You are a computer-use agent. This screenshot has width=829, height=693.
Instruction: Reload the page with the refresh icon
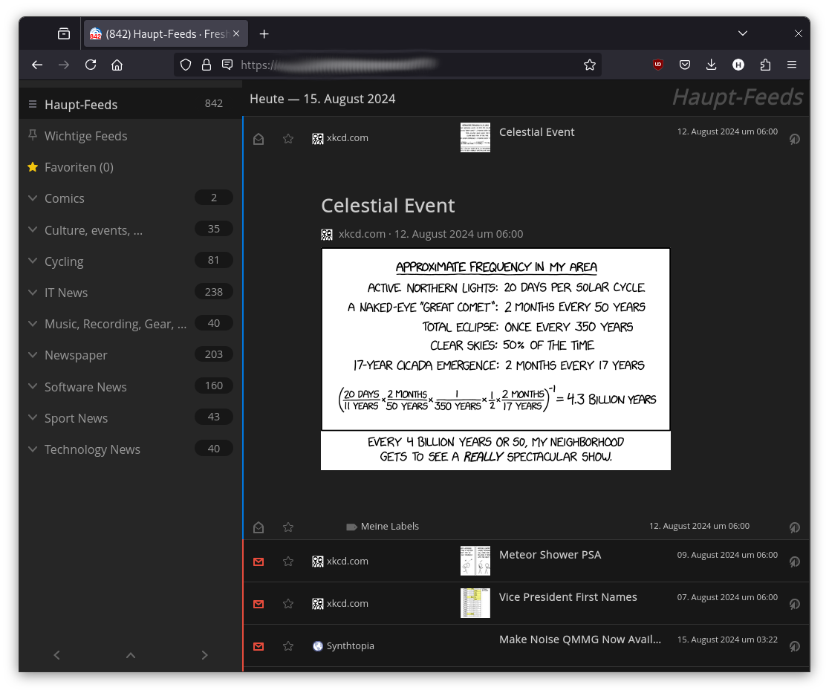point(91,65)
